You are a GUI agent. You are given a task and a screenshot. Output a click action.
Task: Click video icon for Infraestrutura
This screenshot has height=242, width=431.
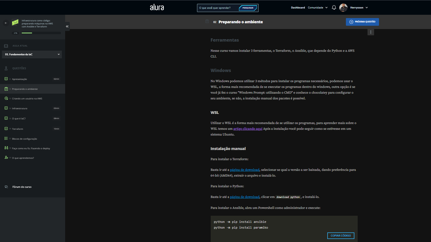(x=6, y=108)
